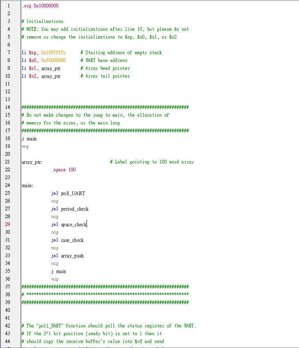Click the '# Array head pointer' comment

coord(105,68)
